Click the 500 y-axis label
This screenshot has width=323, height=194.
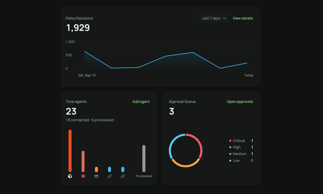click(x=69, y=55)
